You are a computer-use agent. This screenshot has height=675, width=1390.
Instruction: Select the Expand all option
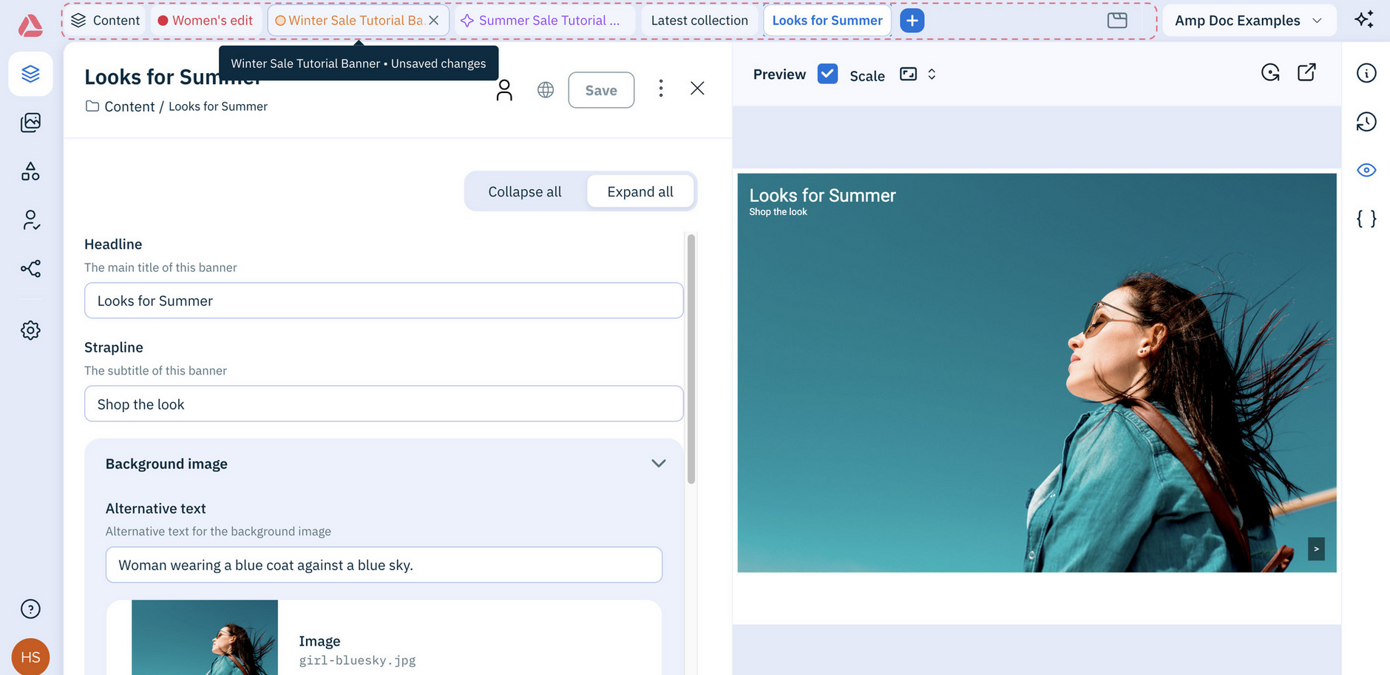(640, 192)
